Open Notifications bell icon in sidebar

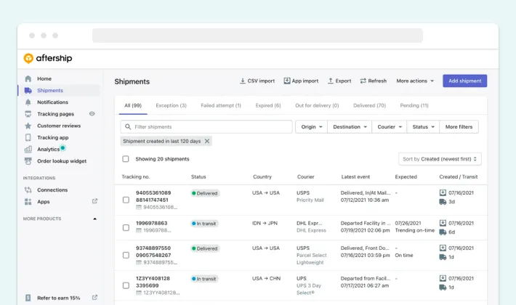click(28, 102)
